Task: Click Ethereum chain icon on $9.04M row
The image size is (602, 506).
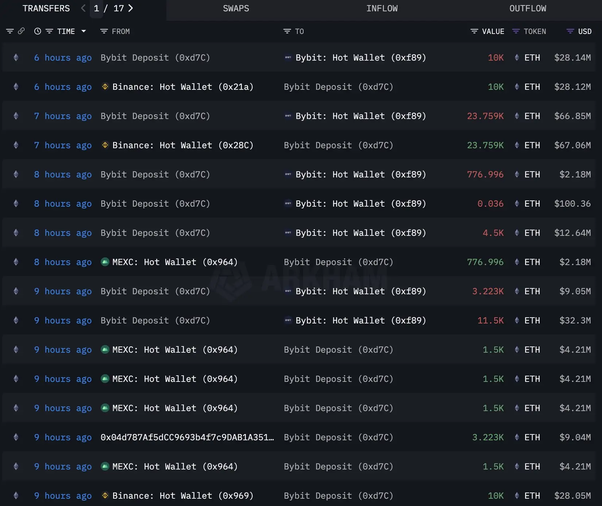Action: point(16,437)
